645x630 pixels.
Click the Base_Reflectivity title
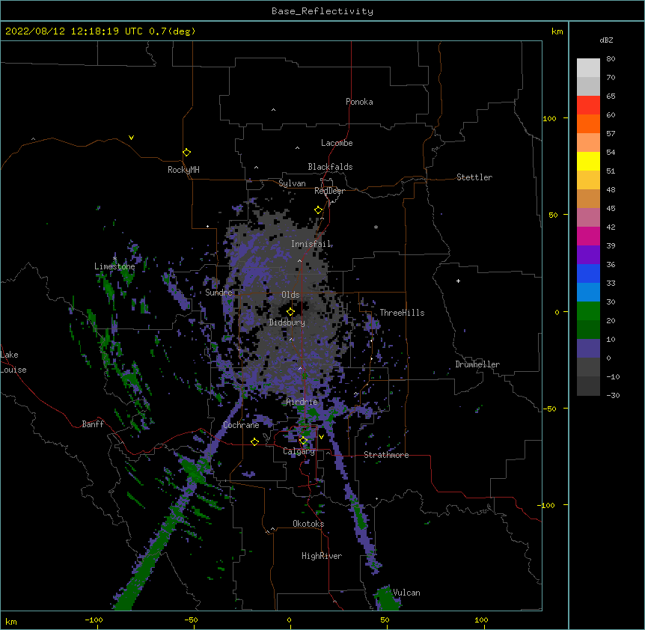322,11
